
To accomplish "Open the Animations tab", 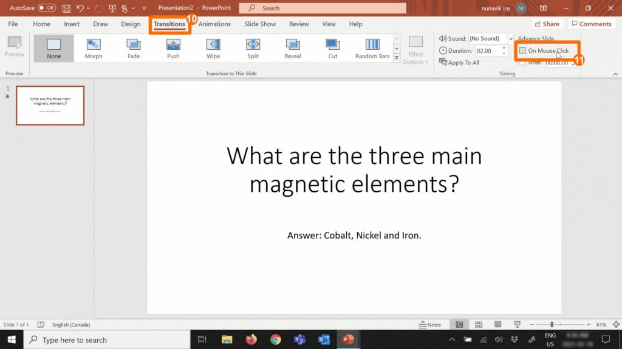I will (214, 24).
